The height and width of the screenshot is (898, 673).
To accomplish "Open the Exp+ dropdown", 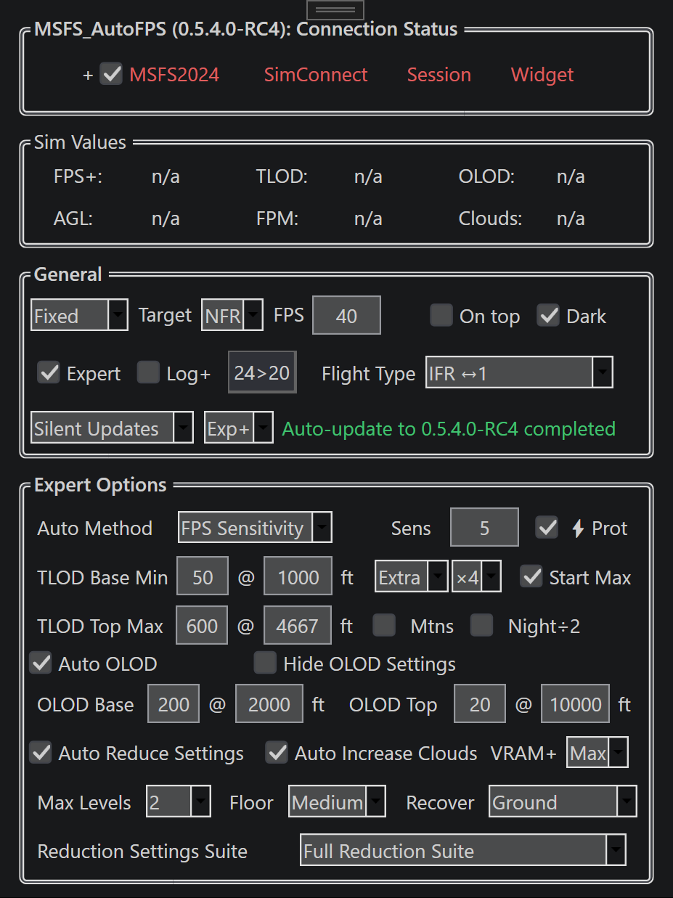I will 239,428.
